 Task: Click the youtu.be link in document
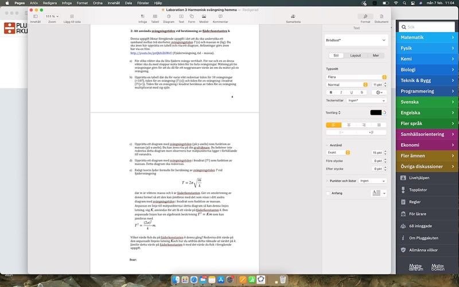(147, 53)
